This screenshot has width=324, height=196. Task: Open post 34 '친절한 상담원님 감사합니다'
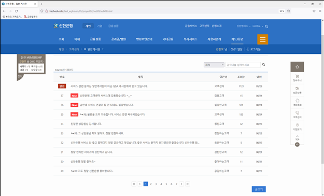pyautogui.click(x=86, y=124)
